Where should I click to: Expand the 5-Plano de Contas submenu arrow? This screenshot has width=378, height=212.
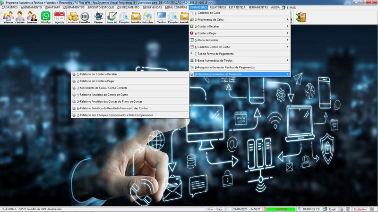[288, 40]
